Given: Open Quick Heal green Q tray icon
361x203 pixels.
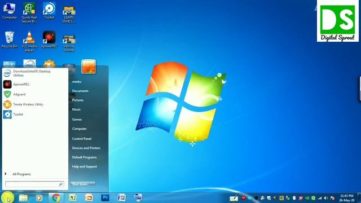Looking at the screenshot, I should 314,198.
